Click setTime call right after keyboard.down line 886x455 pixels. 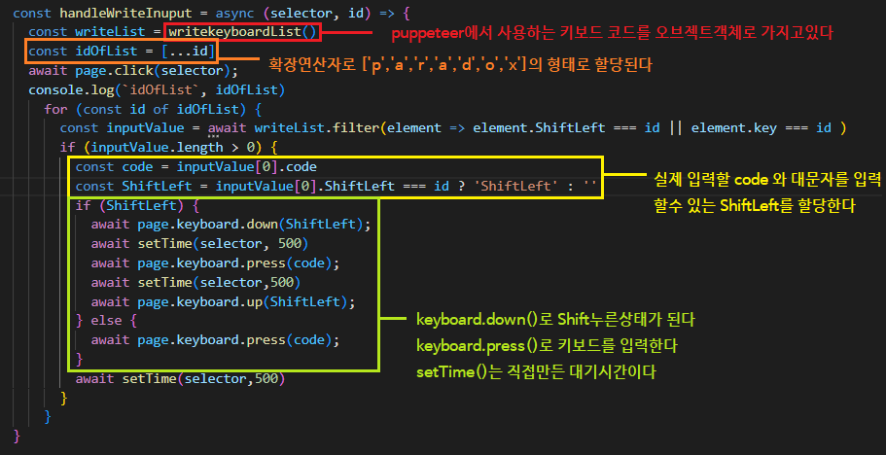click(223, 244)
